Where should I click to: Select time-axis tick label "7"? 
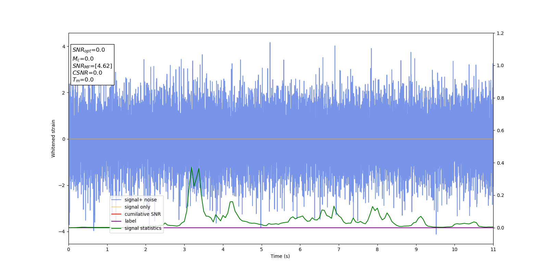(339, 249)
